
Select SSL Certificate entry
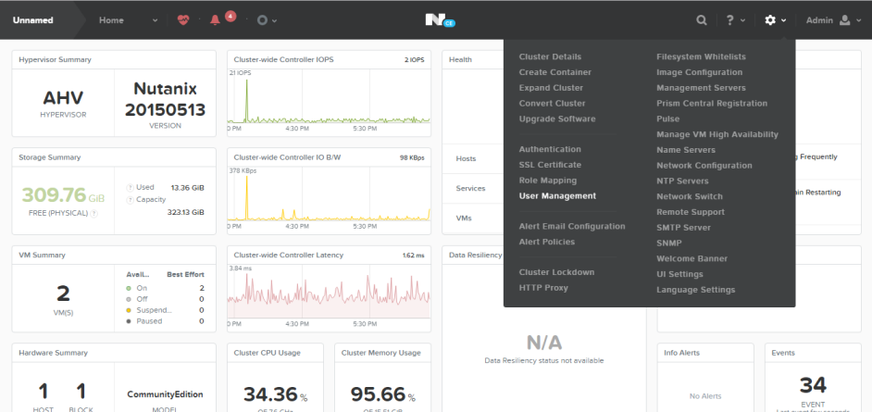coord(550,165)
